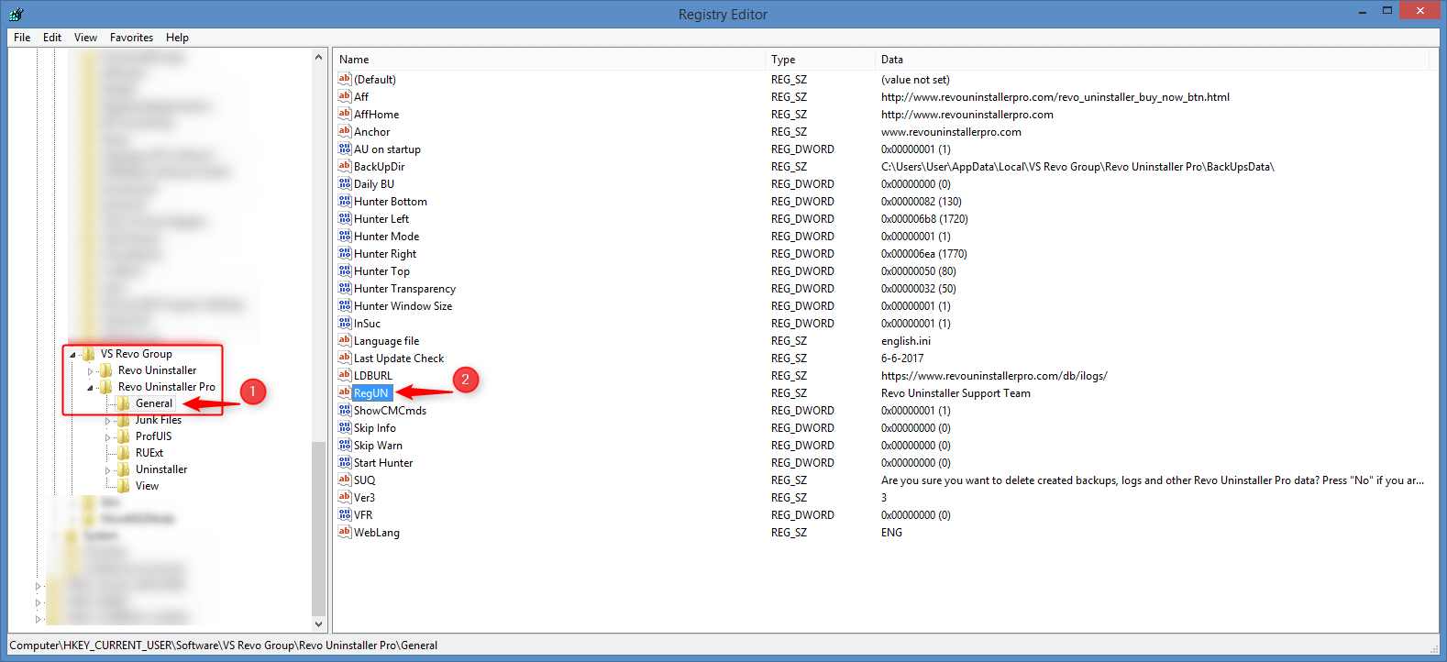Select the BackUpDir string value icon
Screen dimensions: 1447x662
tap(345, 166)
